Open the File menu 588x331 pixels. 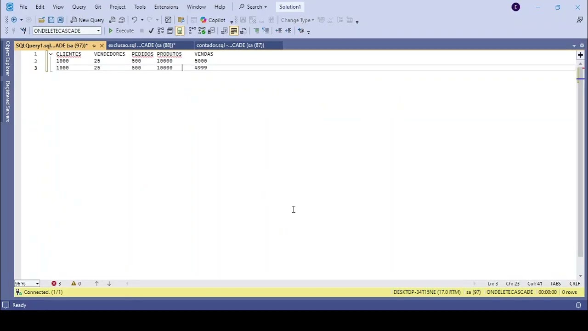tap(23, 7)
